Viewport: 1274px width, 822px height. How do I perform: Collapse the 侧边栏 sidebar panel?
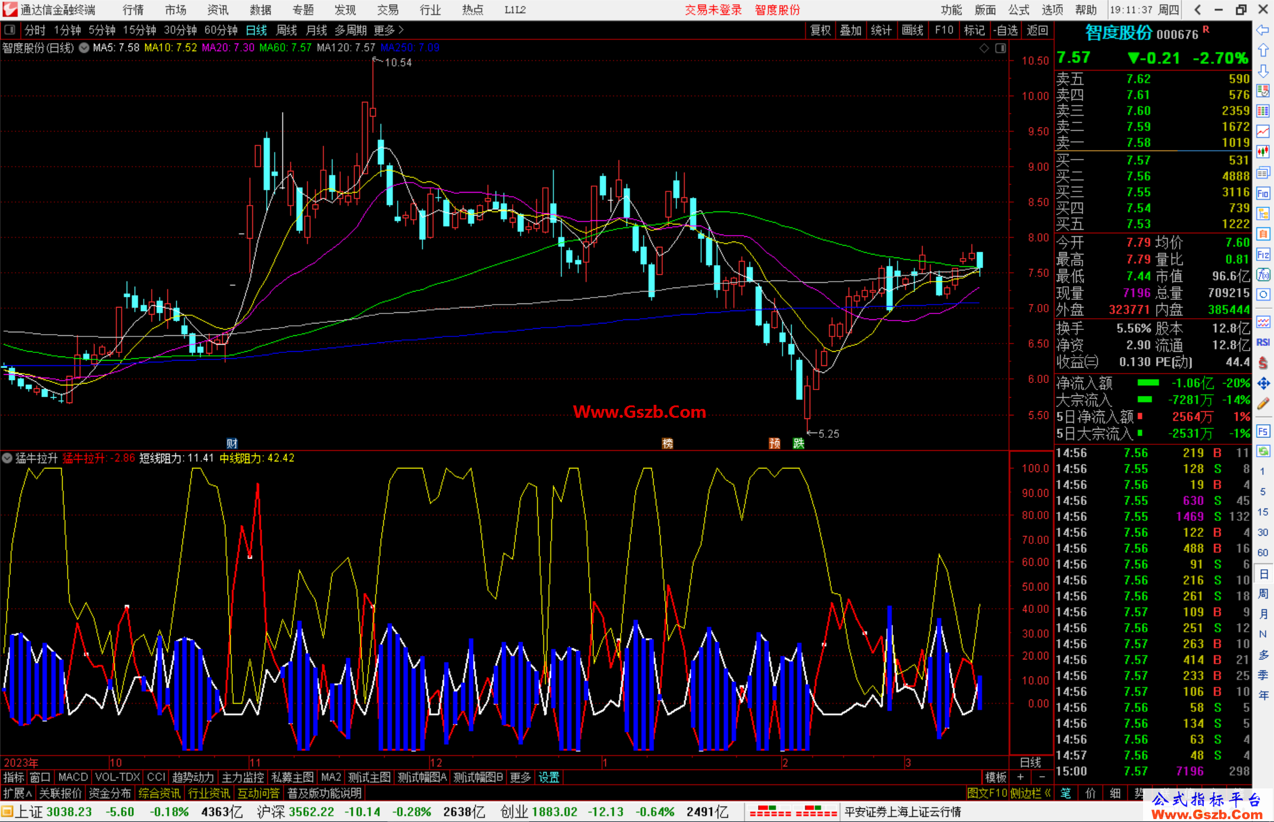coord(1030,793)
